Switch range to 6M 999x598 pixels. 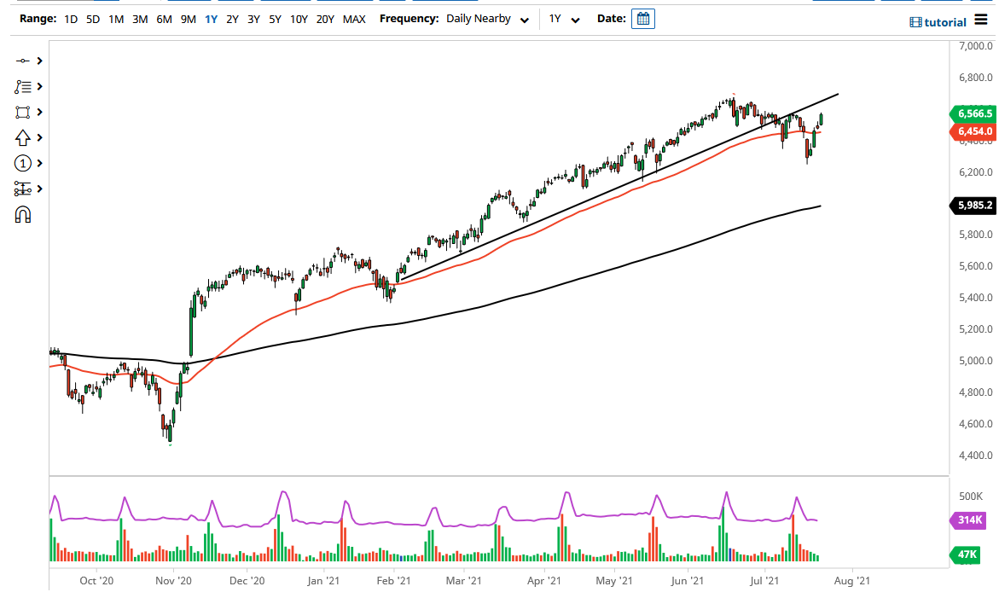point(164,18)
